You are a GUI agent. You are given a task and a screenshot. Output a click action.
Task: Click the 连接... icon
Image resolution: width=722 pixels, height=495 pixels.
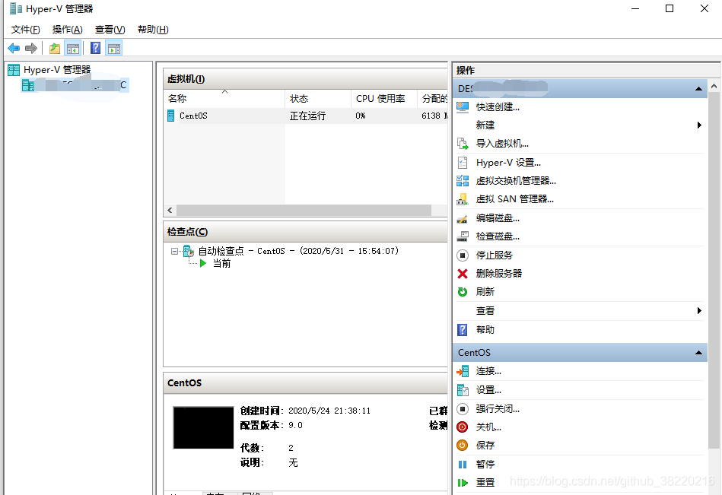point(463,371)
